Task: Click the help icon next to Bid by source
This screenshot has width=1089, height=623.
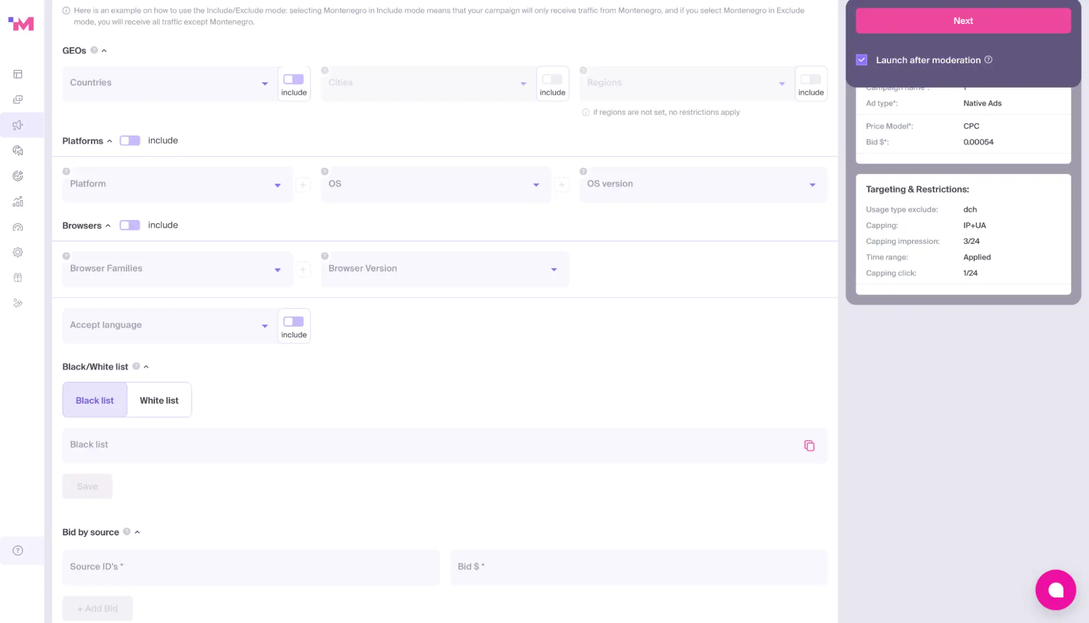Action: tap(126, 532)
